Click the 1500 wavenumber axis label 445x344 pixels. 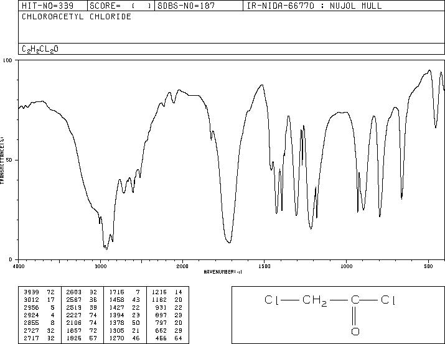[265, 266]
